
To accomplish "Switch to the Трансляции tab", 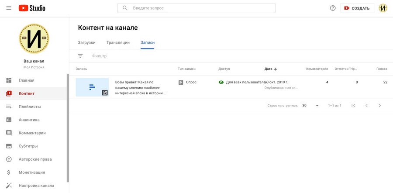I will tap(118, 42).
